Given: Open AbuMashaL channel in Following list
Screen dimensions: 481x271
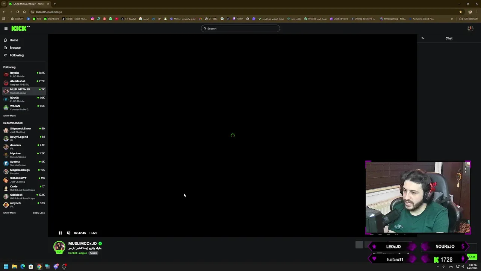Looking at the screenshot, I should coord(24,83).
